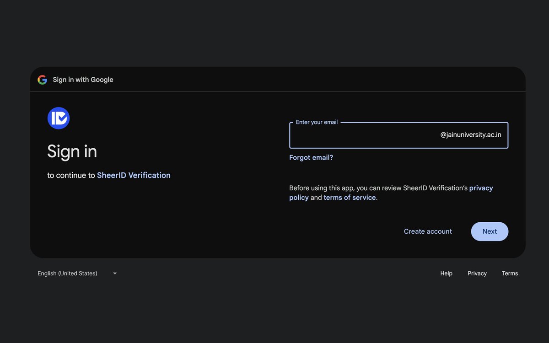Focus the Enter your email field
The height and width of the screenshot is (343, 549).
point(398,135)
